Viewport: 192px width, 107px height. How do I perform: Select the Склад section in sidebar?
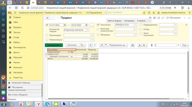[x=16, y=38]
